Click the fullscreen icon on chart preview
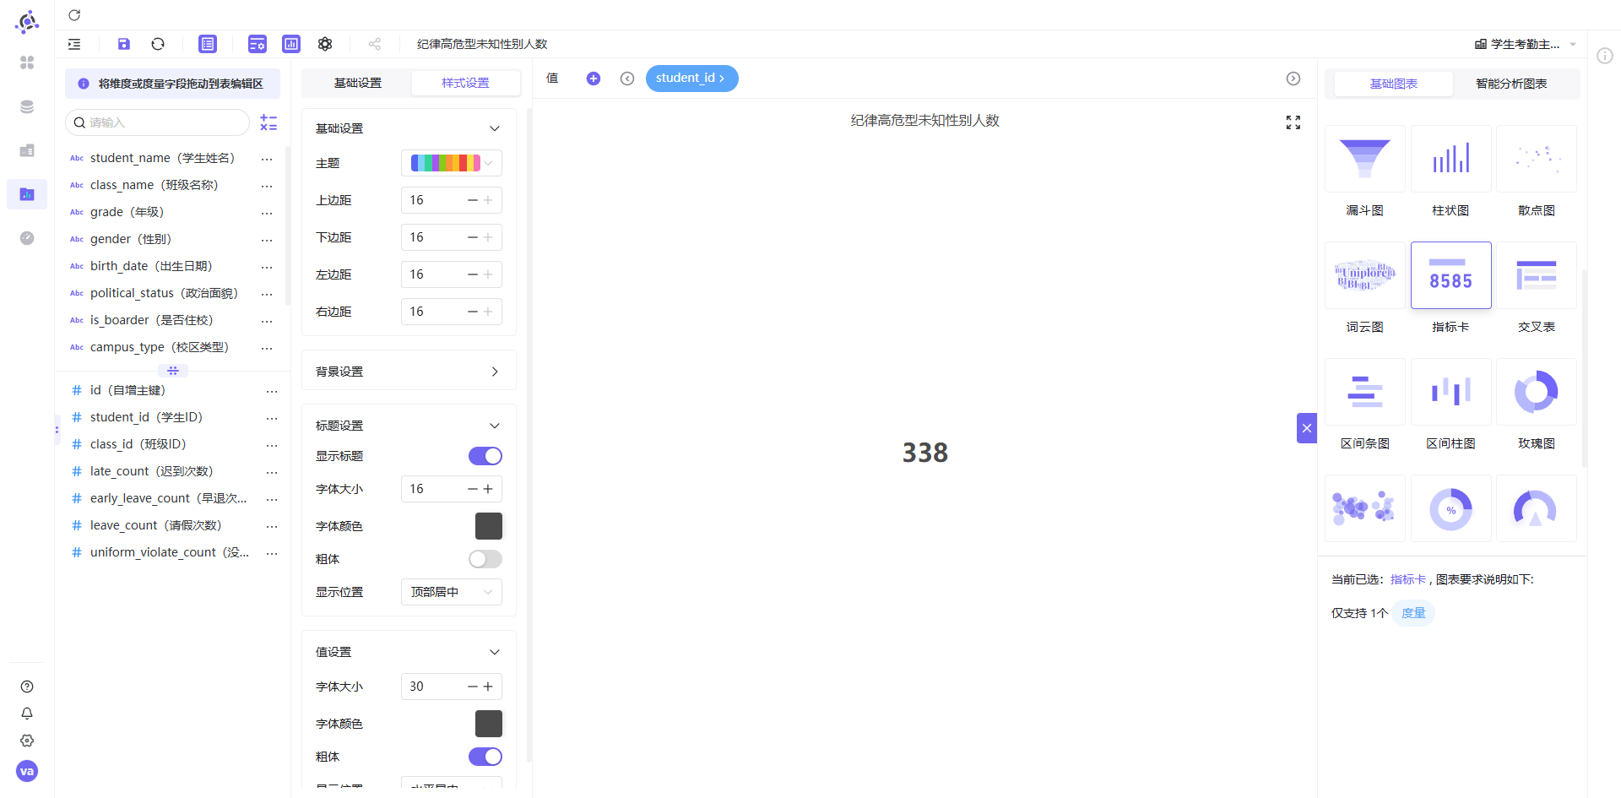 click(1293, 122)
